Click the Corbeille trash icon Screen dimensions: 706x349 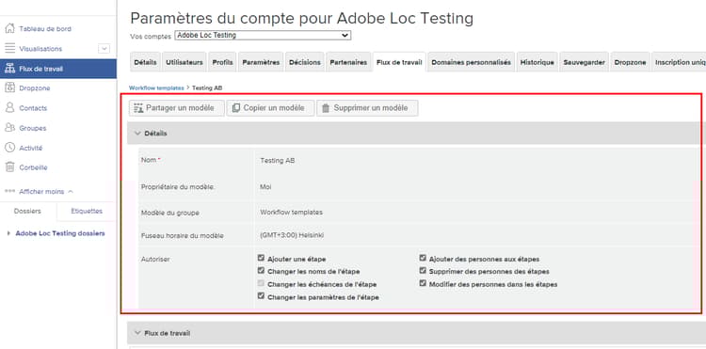coord(9,167)
